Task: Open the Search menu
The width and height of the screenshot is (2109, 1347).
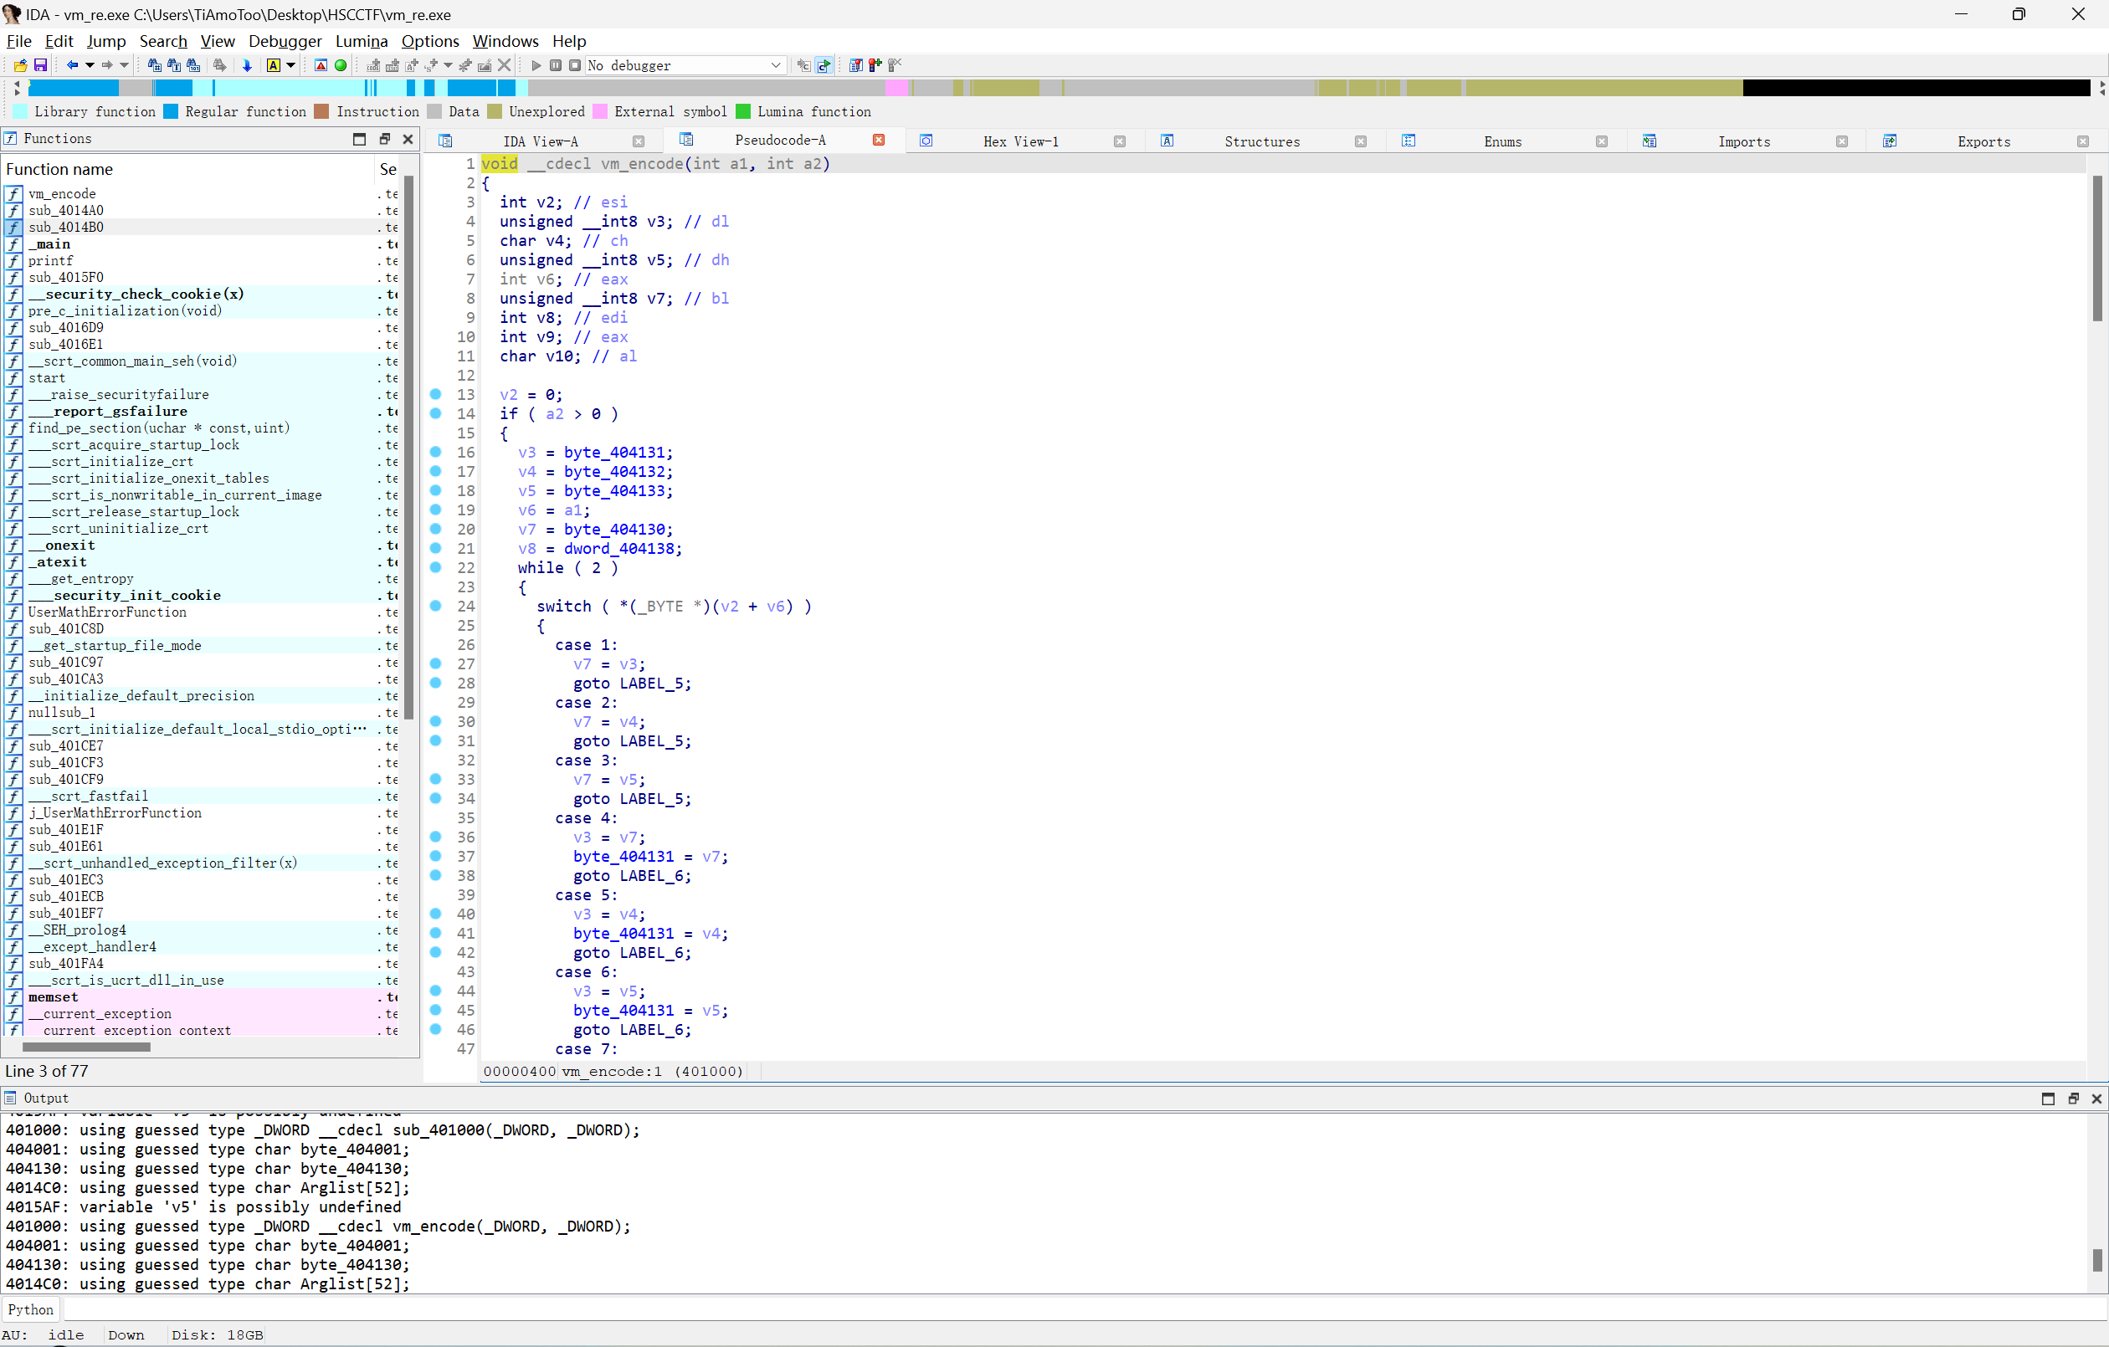Action: point(163,41)
